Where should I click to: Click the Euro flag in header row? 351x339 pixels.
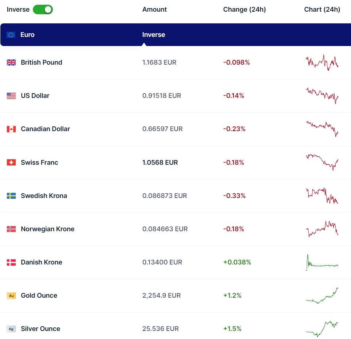pyautogui.click(x=11, y=35)
